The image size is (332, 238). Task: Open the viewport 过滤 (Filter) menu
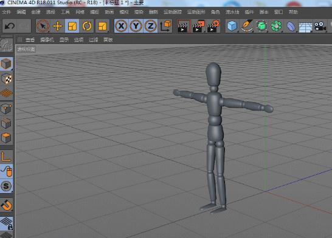[93, 39]
